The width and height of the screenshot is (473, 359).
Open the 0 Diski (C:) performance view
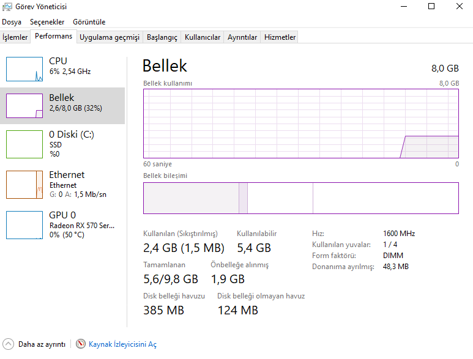click(x=24, y=144)
